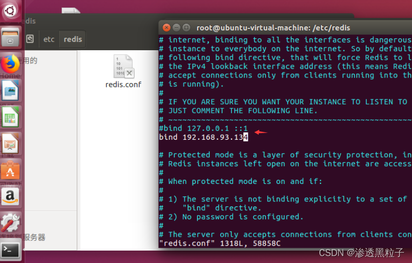
Task: Open Ubuntu Software Center from dock
Action: 10,170
